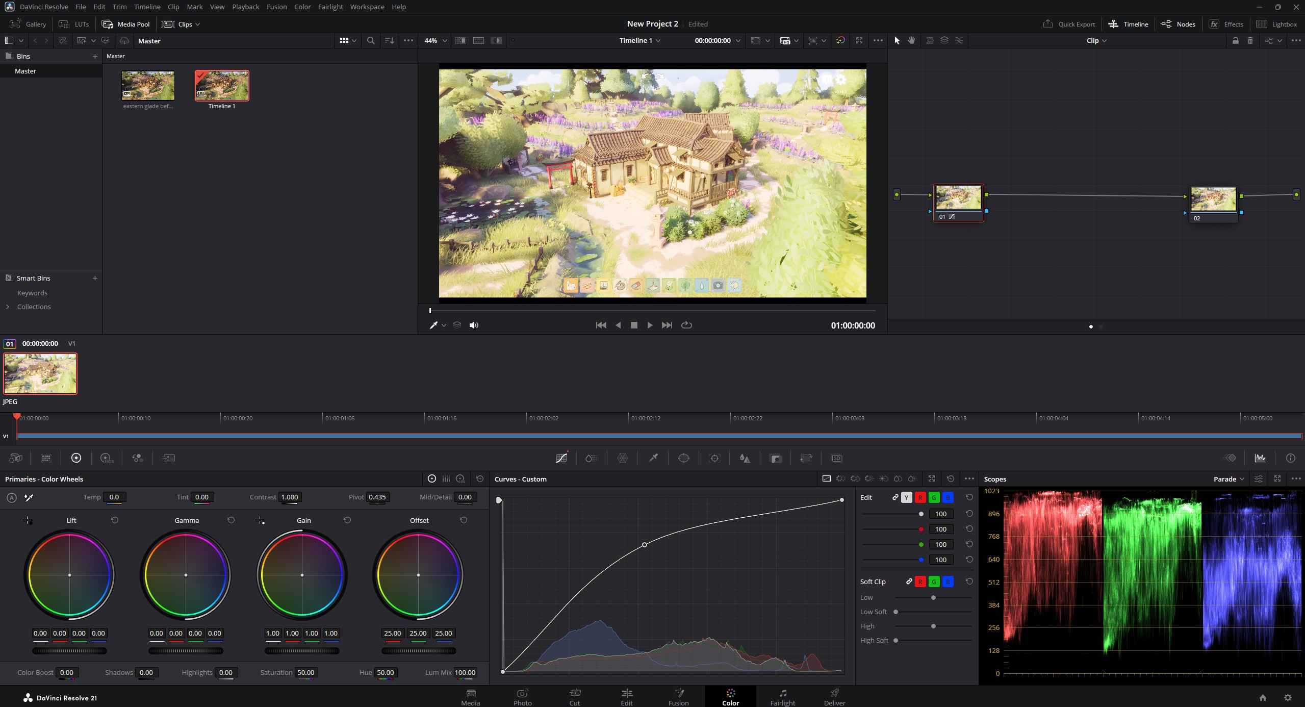The width and height of the screenshot is (1305, 707).
Task: Open the Fusion menu
Action: click(x=276, y=7)
